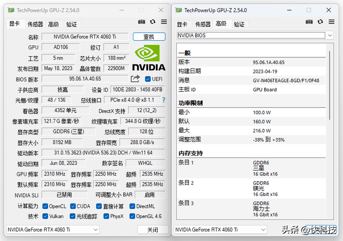The height and width of the screenshot is (241, 343).
Task: Open the hamburger menu in right GPU-Z window
Action: [x=331, y=21]
